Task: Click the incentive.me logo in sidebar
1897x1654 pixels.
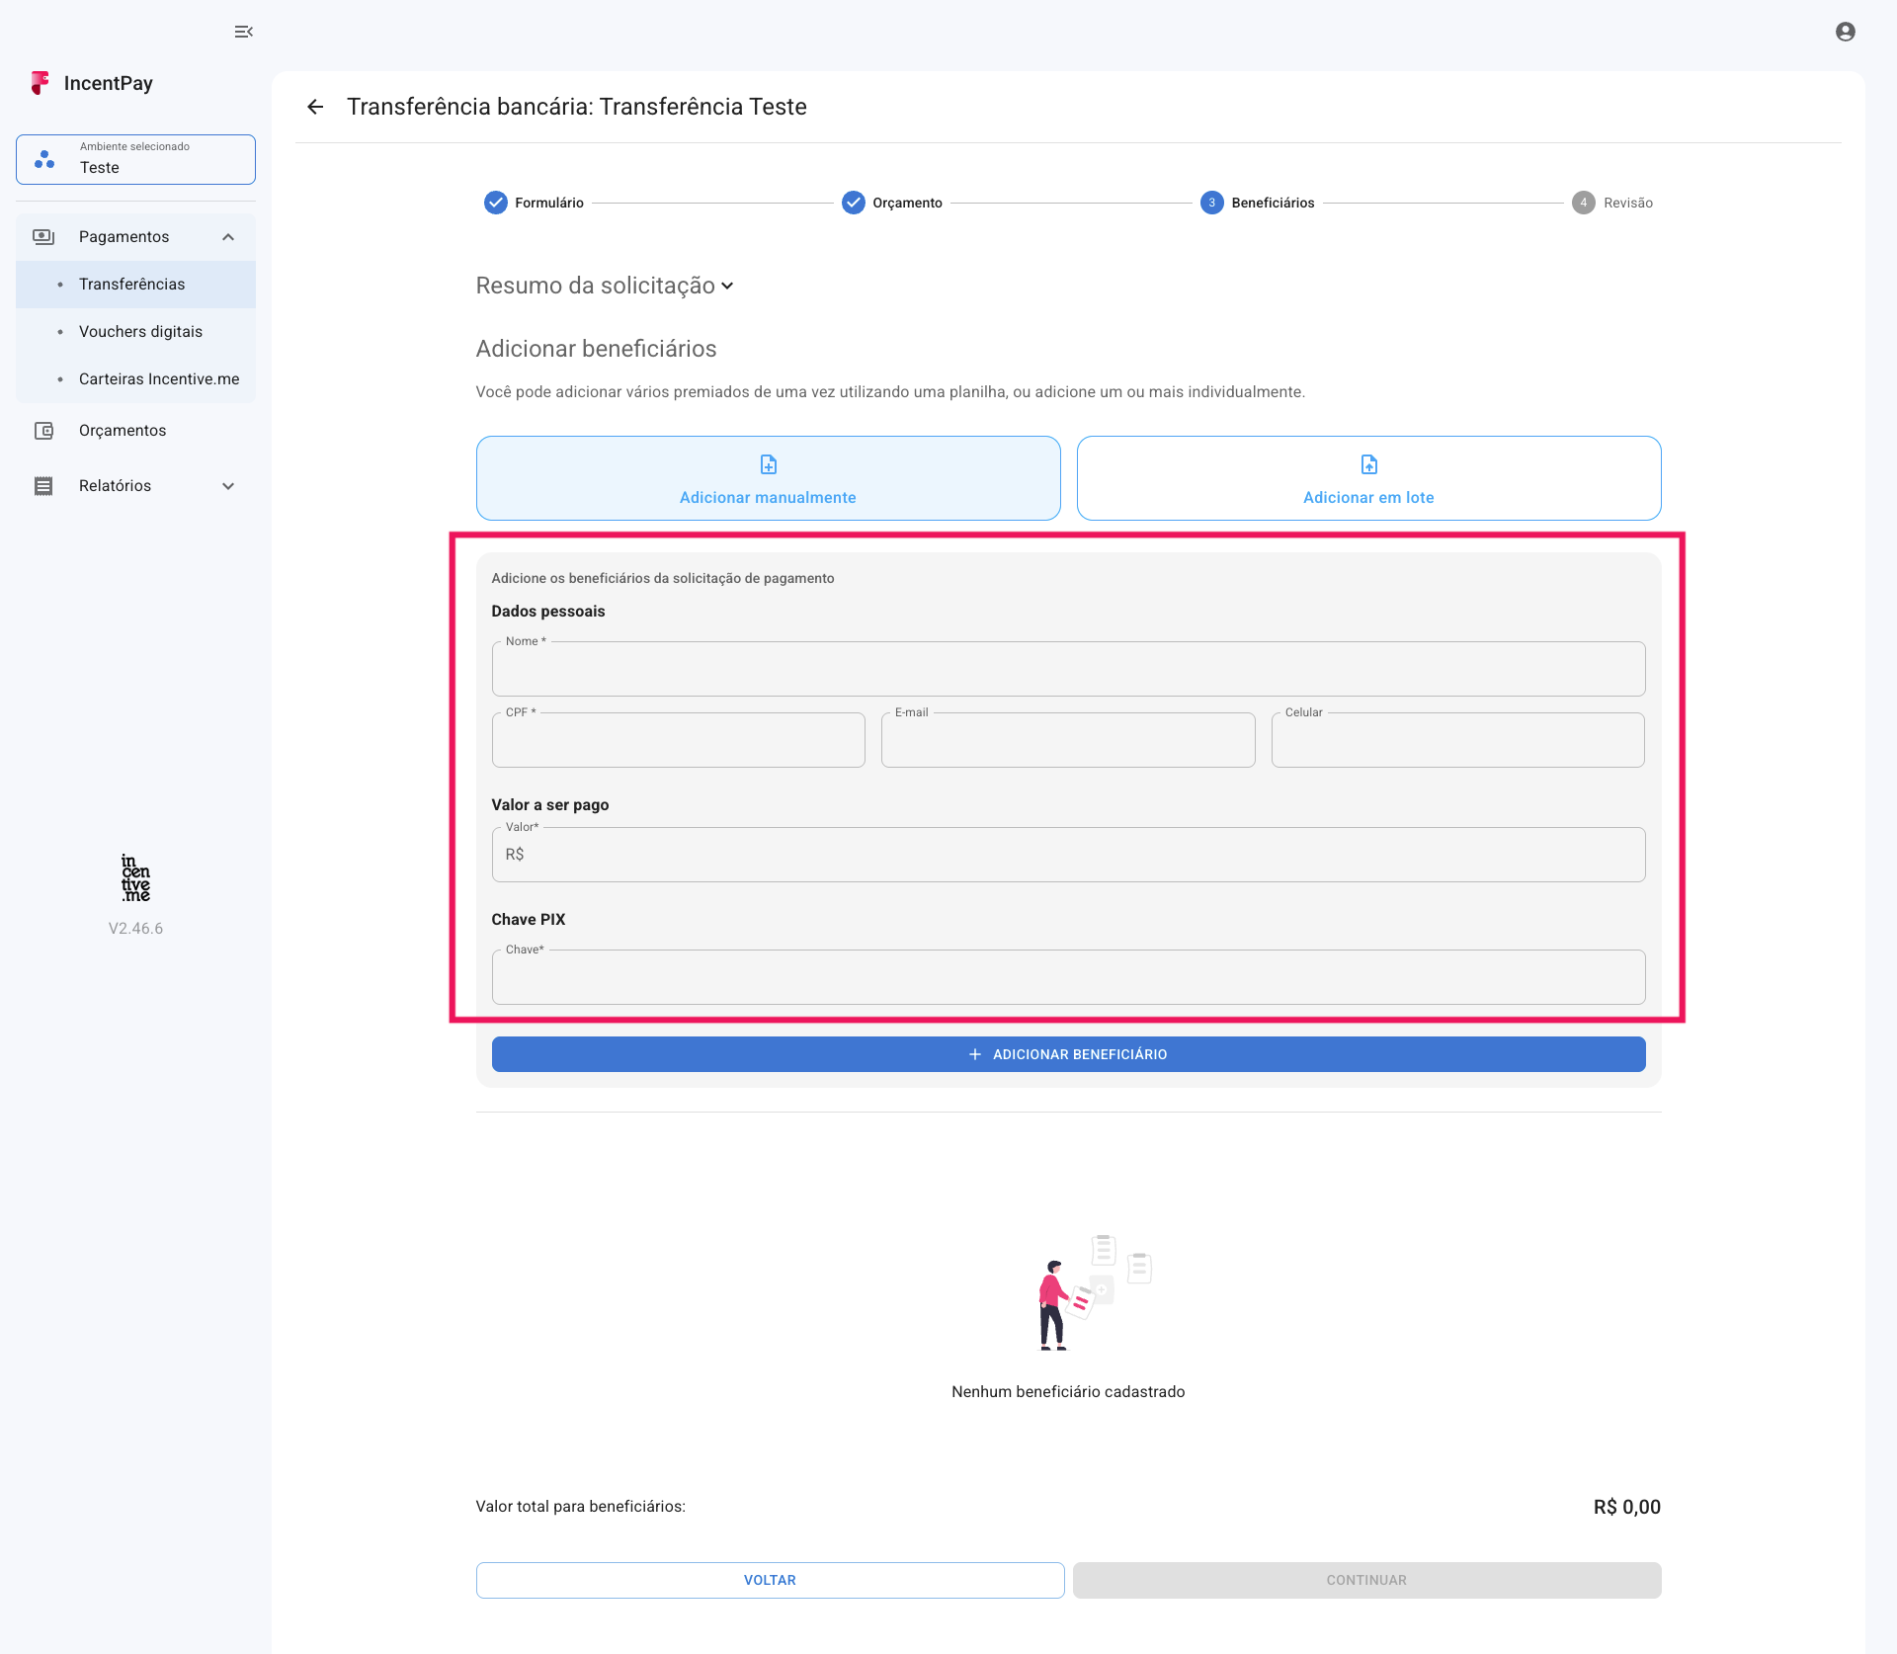Action: point(135,877)
